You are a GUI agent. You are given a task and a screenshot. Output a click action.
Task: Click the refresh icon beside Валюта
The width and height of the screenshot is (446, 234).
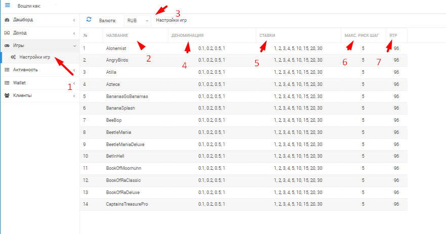[x=89, y=19]
